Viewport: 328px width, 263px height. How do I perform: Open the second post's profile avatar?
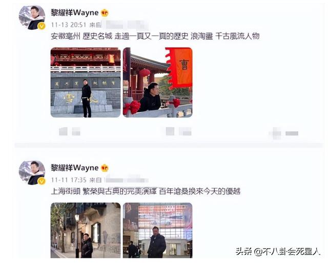(32, 173)
